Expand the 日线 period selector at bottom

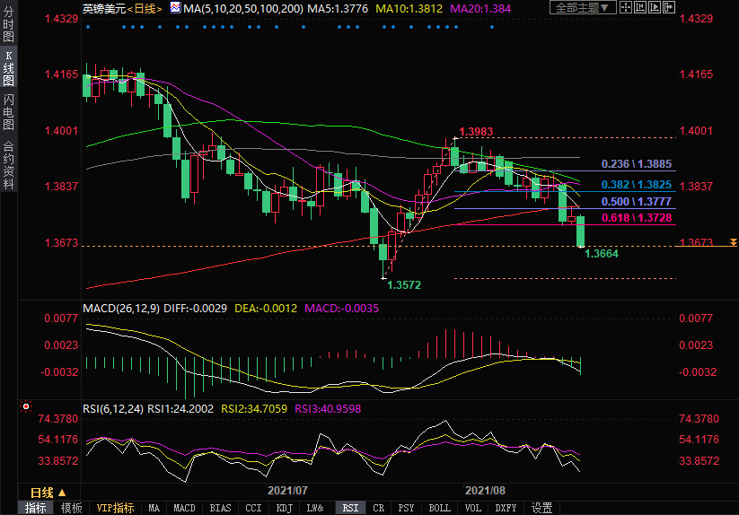pos(48,493)
